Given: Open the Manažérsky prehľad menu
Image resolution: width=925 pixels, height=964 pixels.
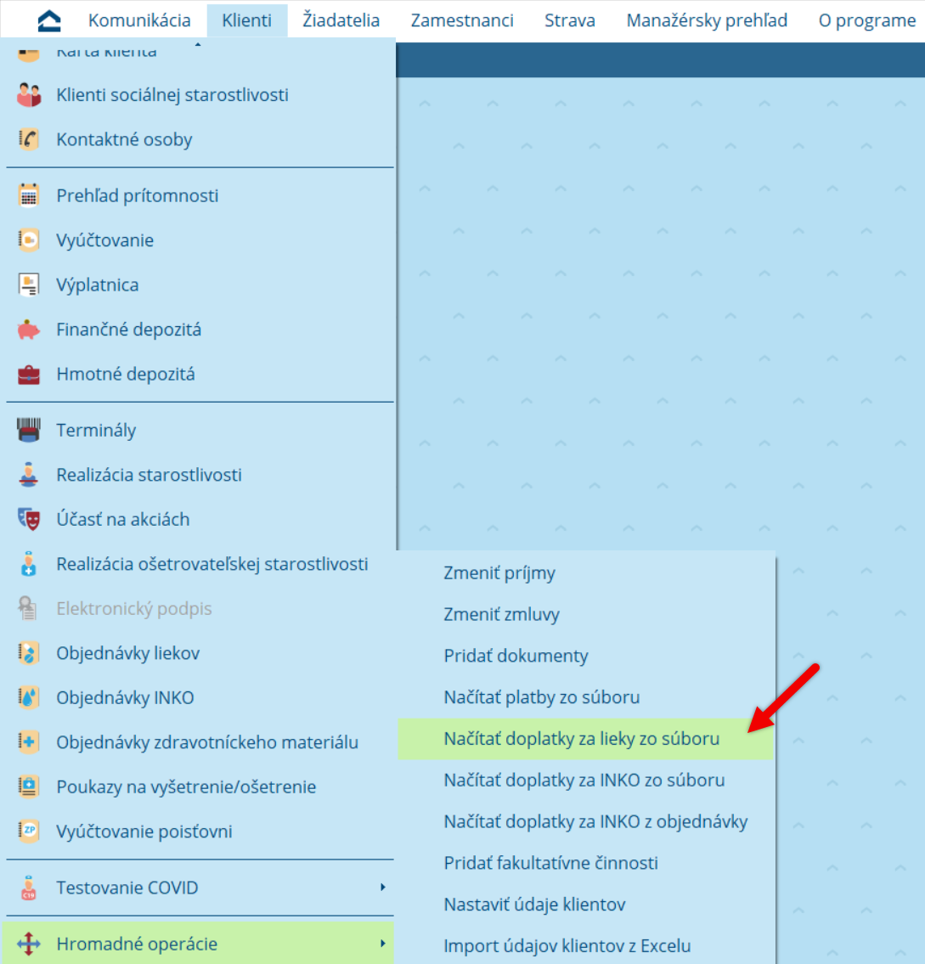Looking at the screenshot, I should 707,20.
